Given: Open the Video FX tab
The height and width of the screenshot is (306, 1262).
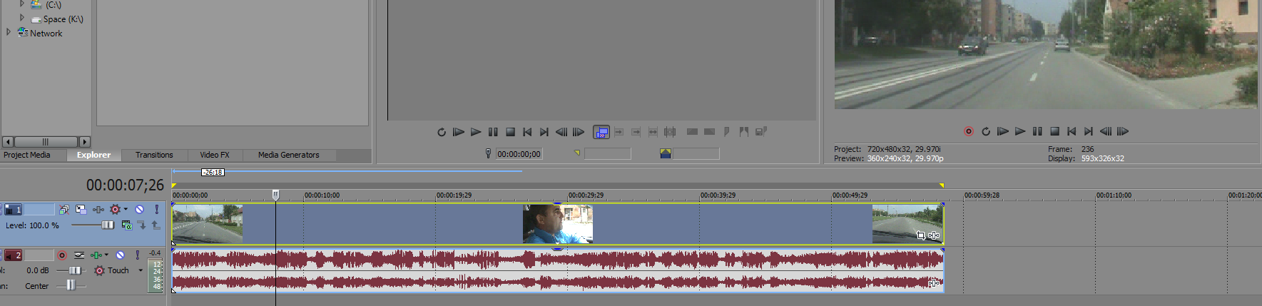Looking at the screenshot, I should 215,155.
